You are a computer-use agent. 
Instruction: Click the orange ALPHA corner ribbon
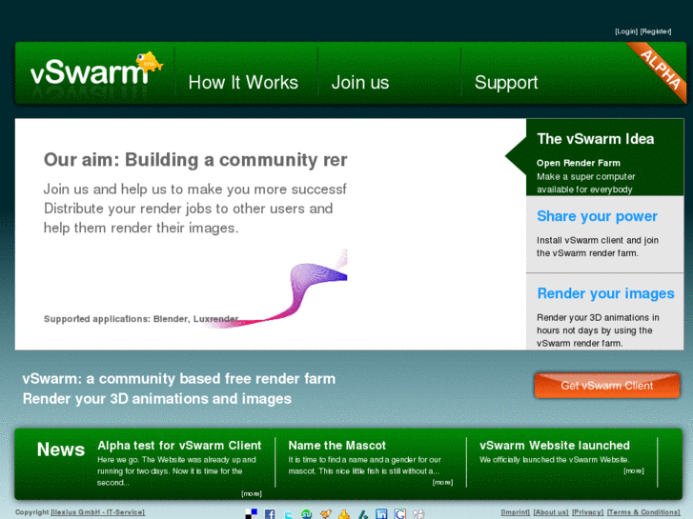click(660, 70)
